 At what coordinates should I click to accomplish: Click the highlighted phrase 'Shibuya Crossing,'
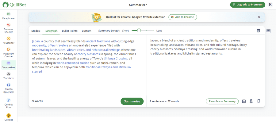[x=116, y=59]
